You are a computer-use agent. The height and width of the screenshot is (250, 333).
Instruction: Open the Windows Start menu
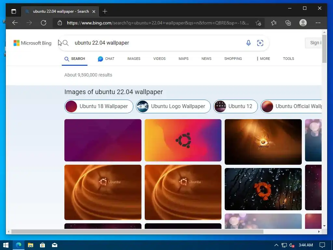point(6,245)
